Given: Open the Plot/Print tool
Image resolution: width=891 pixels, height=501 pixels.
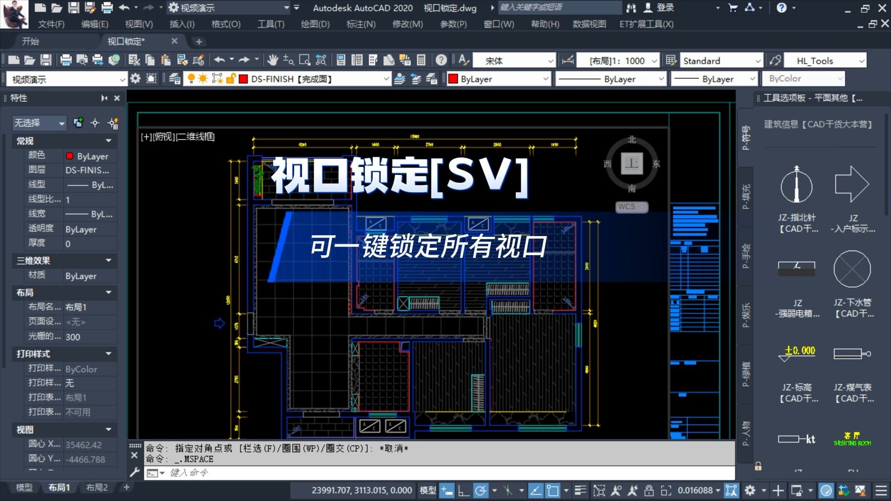Looking at the screenshot, I should click(x=66, y=60).
